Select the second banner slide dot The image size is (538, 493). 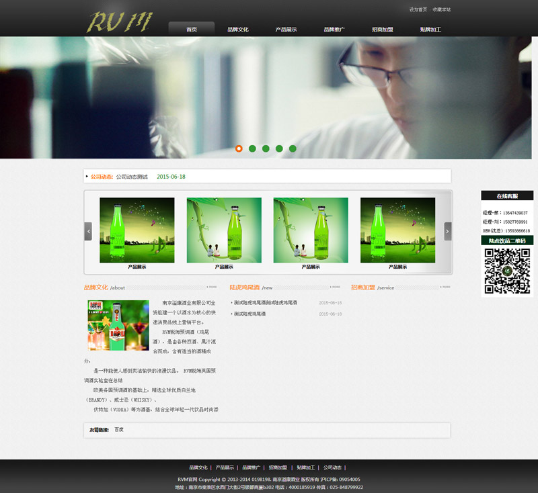click(252, 148)
